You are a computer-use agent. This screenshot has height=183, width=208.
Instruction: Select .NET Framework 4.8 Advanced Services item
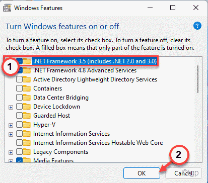[85, 70]
